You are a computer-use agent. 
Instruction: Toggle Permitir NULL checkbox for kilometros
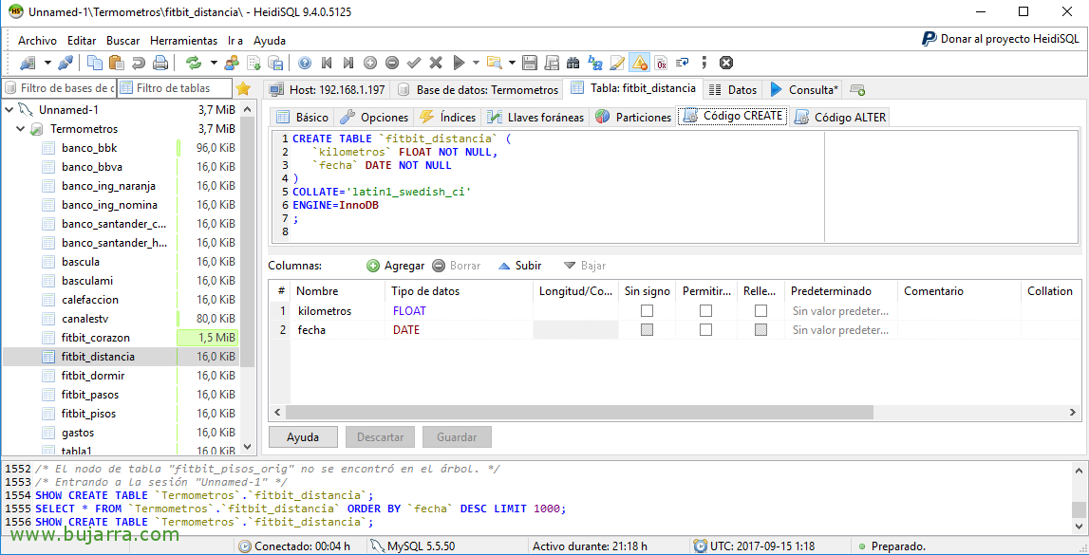pyautogui.click(x=705, y=311)
